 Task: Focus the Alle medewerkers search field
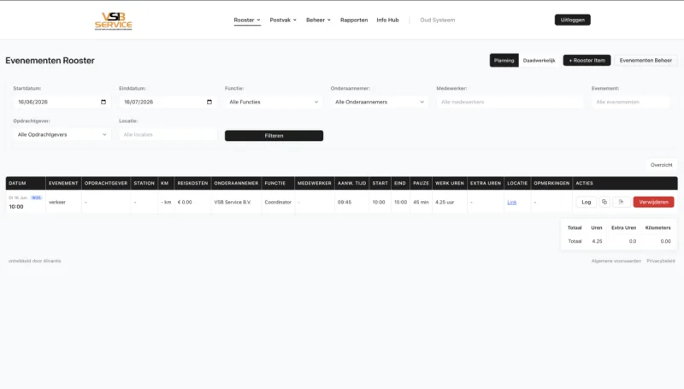point(510,102)
